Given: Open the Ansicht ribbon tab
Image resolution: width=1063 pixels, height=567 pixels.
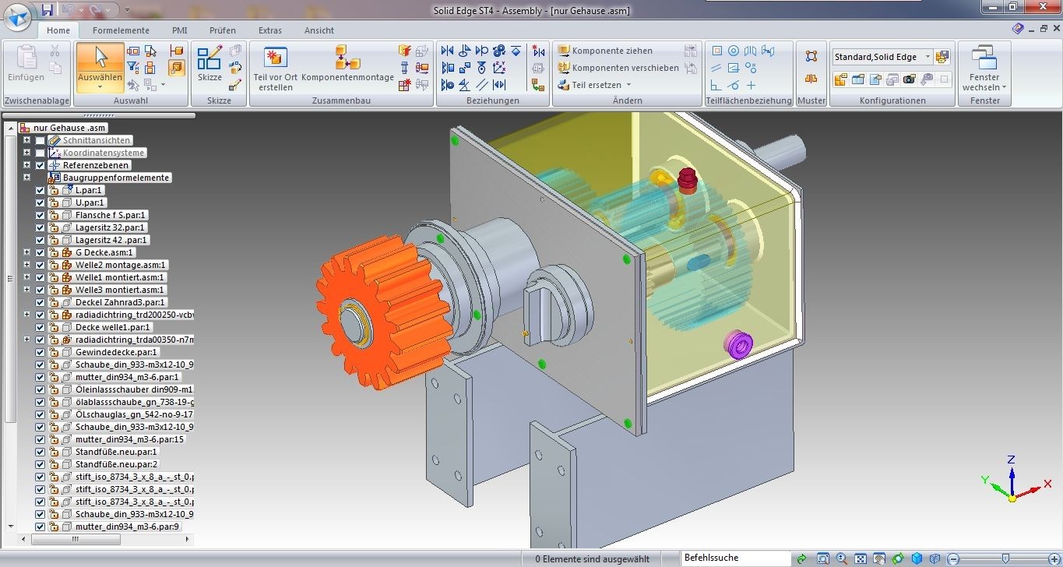Looking at the screenshot, I should pos(319,30).
